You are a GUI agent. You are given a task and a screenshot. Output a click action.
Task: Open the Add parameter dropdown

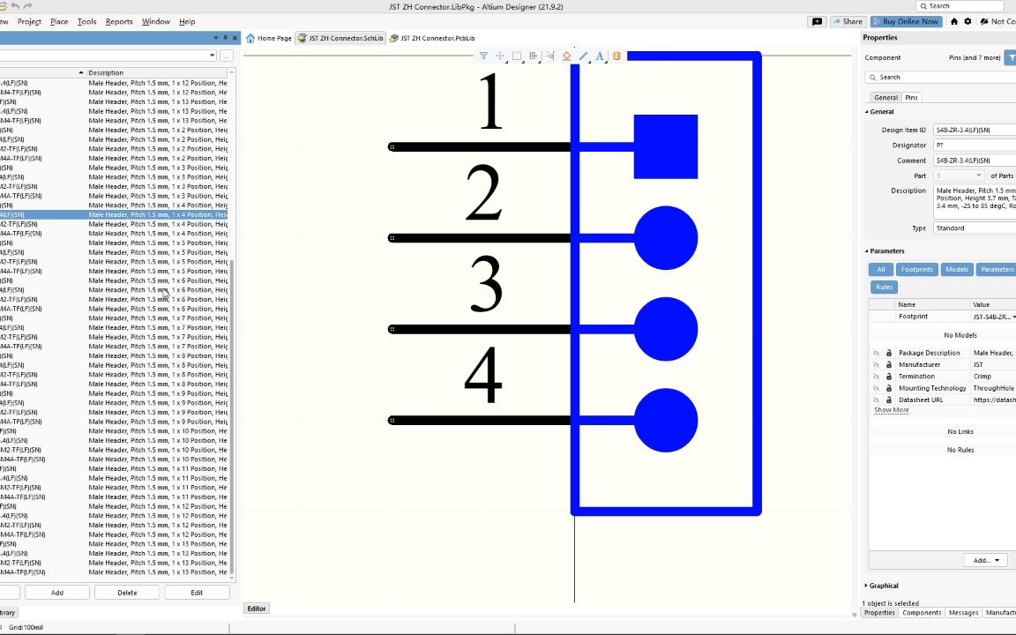click(985, 561)
